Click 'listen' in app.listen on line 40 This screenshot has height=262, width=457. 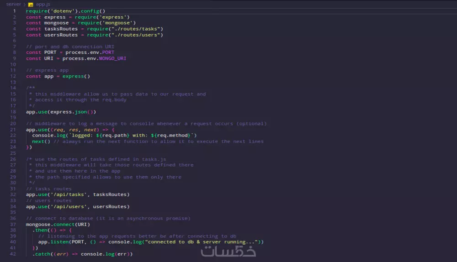(x=59, y=242)
